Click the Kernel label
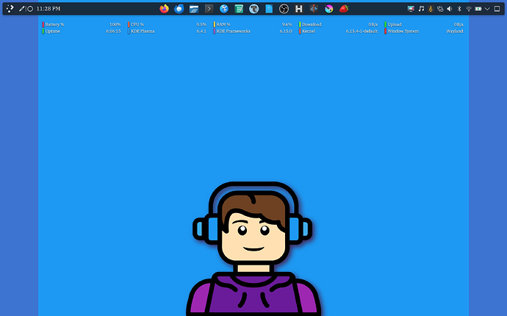The height and width of the screenshot is (316, 507). coord(309,32)
